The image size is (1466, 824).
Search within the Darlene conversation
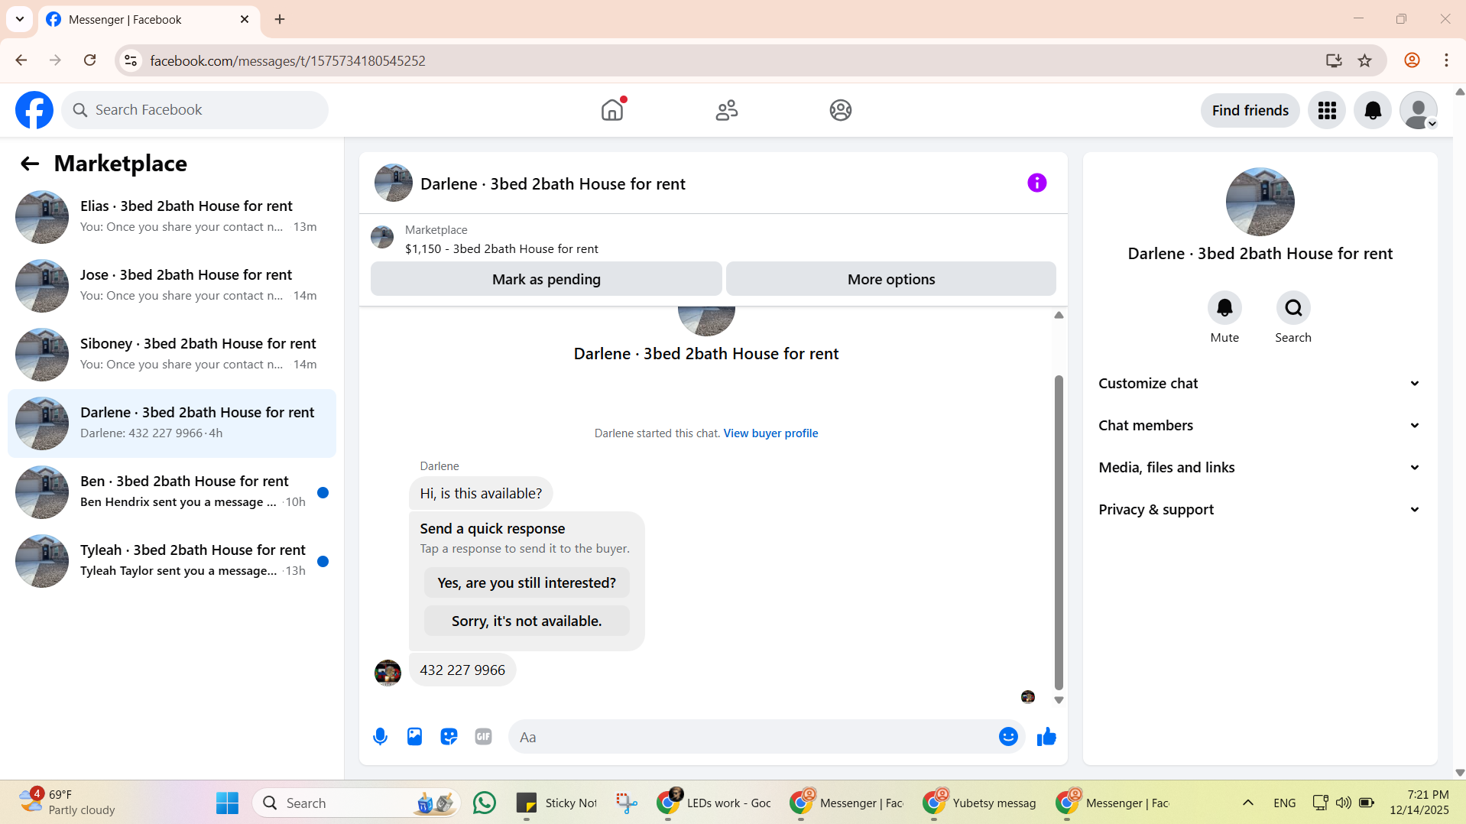1293,308
